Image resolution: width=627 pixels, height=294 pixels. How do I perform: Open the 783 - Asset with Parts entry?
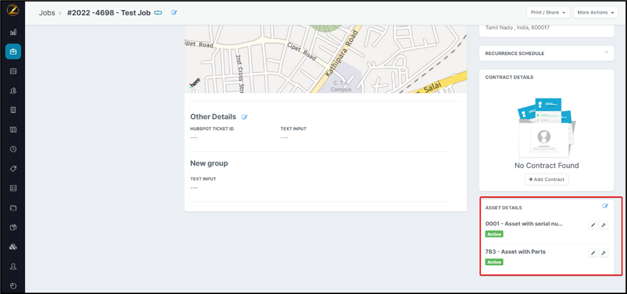[515, 252]
